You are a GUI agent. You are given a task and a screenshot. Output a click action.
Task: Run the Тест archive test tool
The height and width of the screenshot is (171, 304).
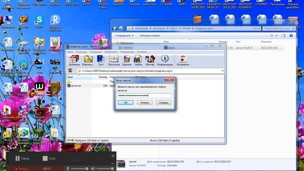click(x=101, y=60)
